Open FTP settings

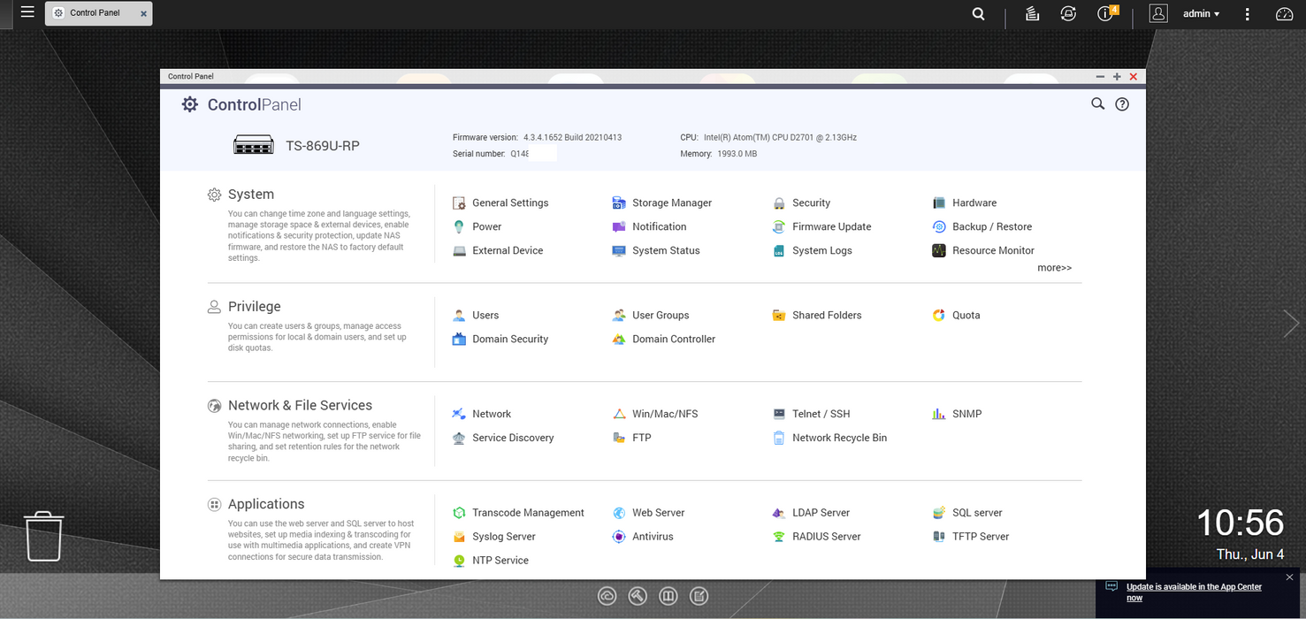631,438
